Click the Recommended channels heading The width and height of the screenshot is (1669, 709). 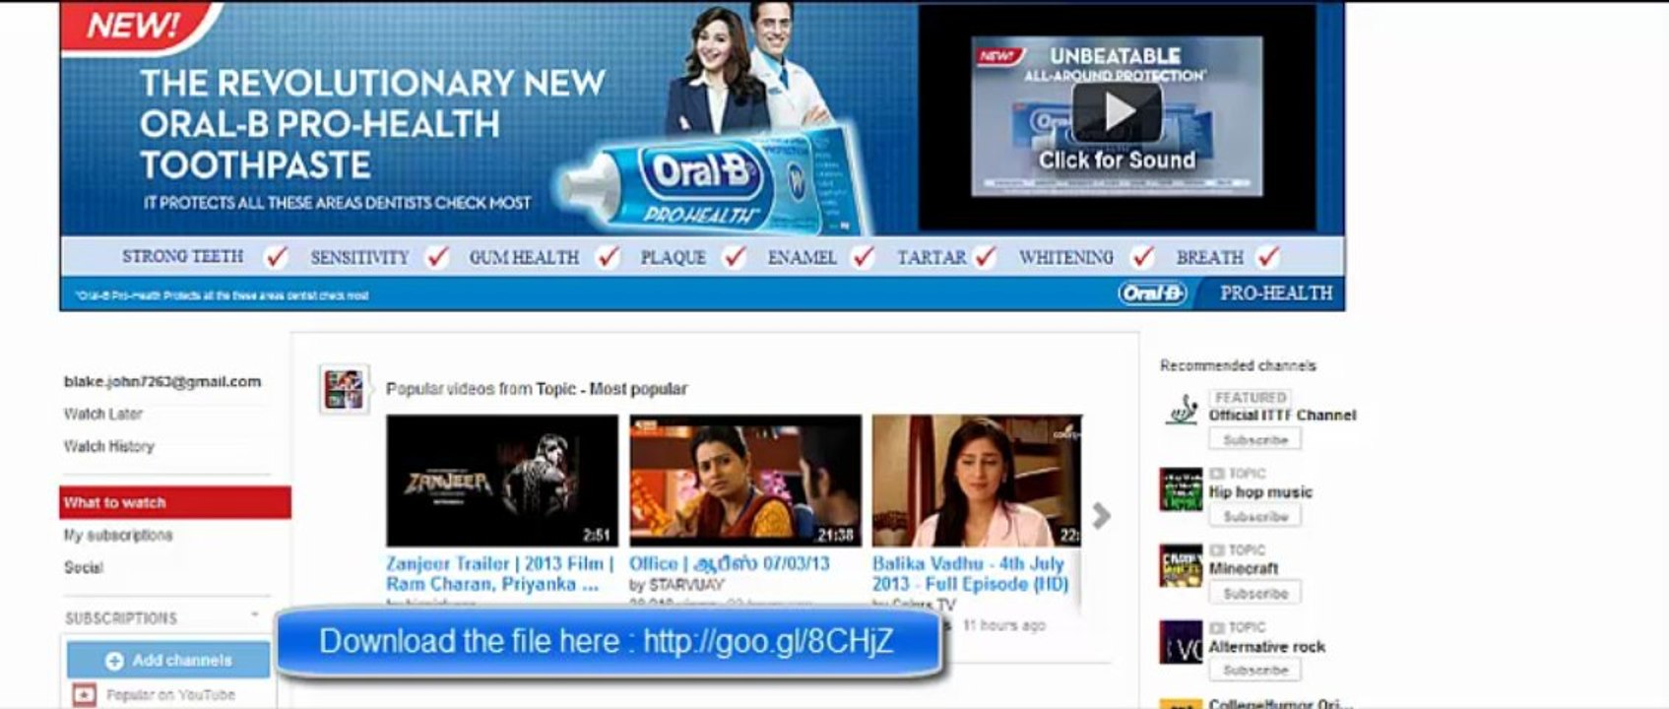[x=1238, y=365]
